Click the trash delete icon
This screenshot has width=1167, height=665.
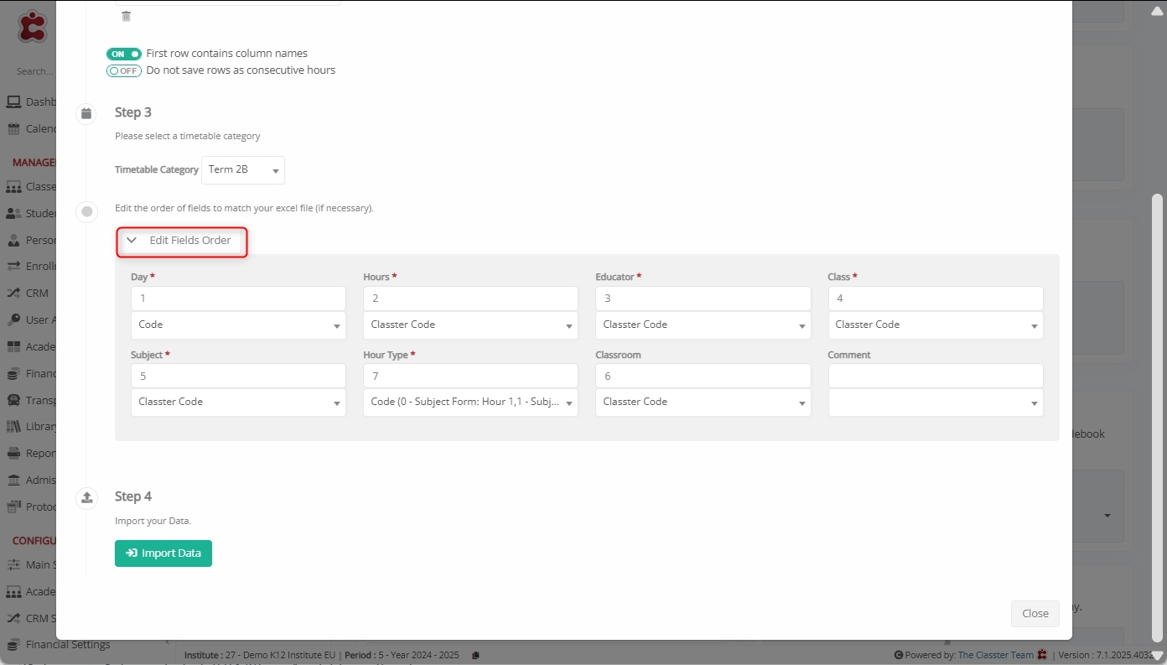coord(126,16)
